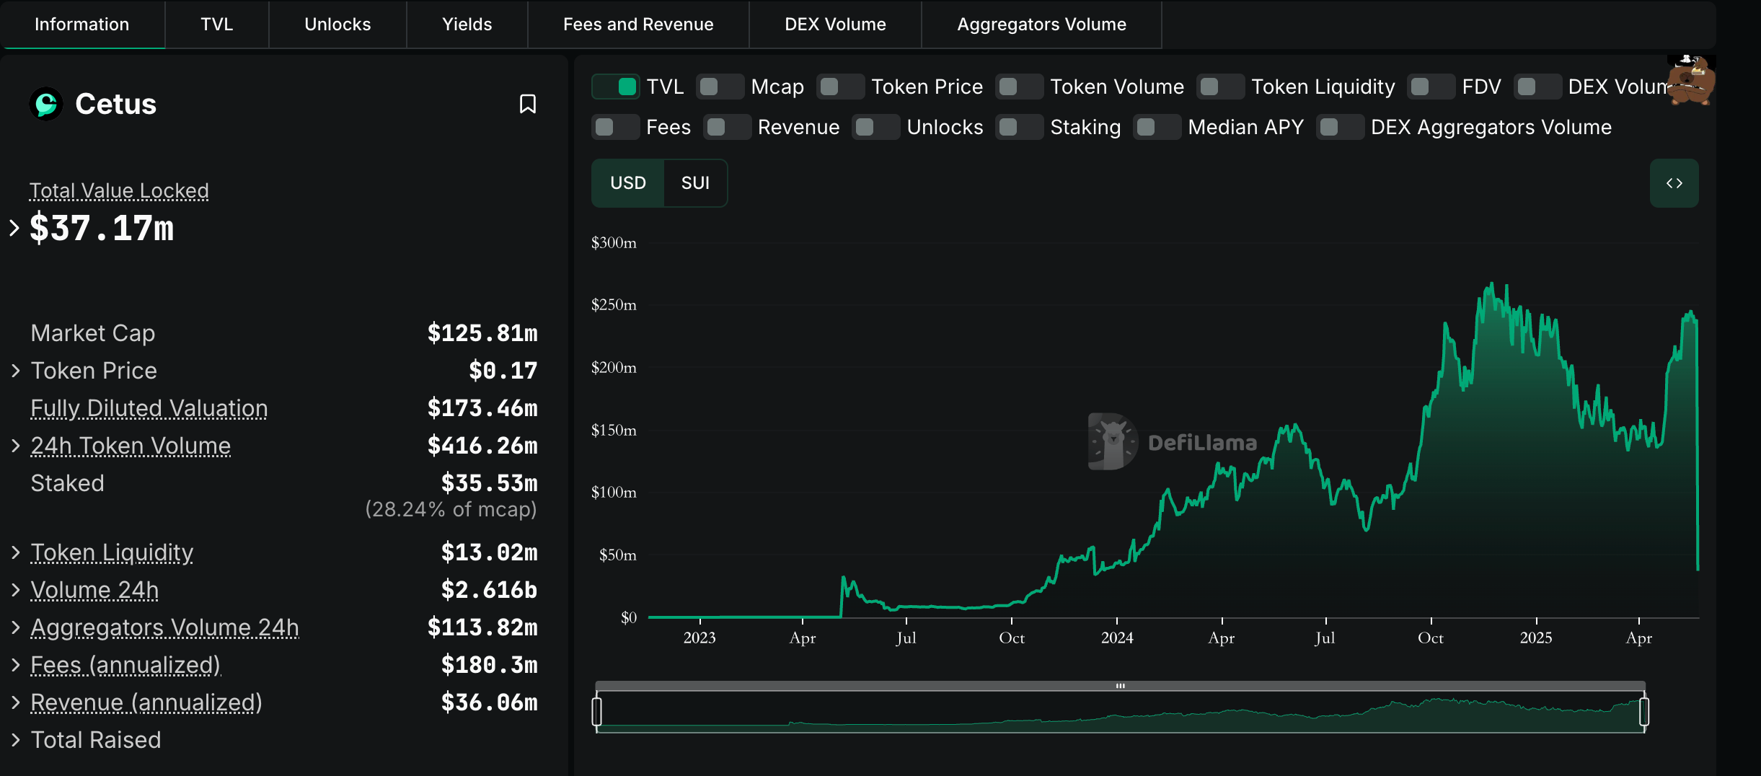Viewport: 1761px width, 776px height.
Task: Bookmark the Cetus protocol
Action: (x=528, y=105)
